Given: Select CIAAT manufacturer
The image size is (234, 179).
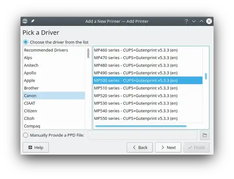Looking at the screenshot, I should tap(54, 103).
